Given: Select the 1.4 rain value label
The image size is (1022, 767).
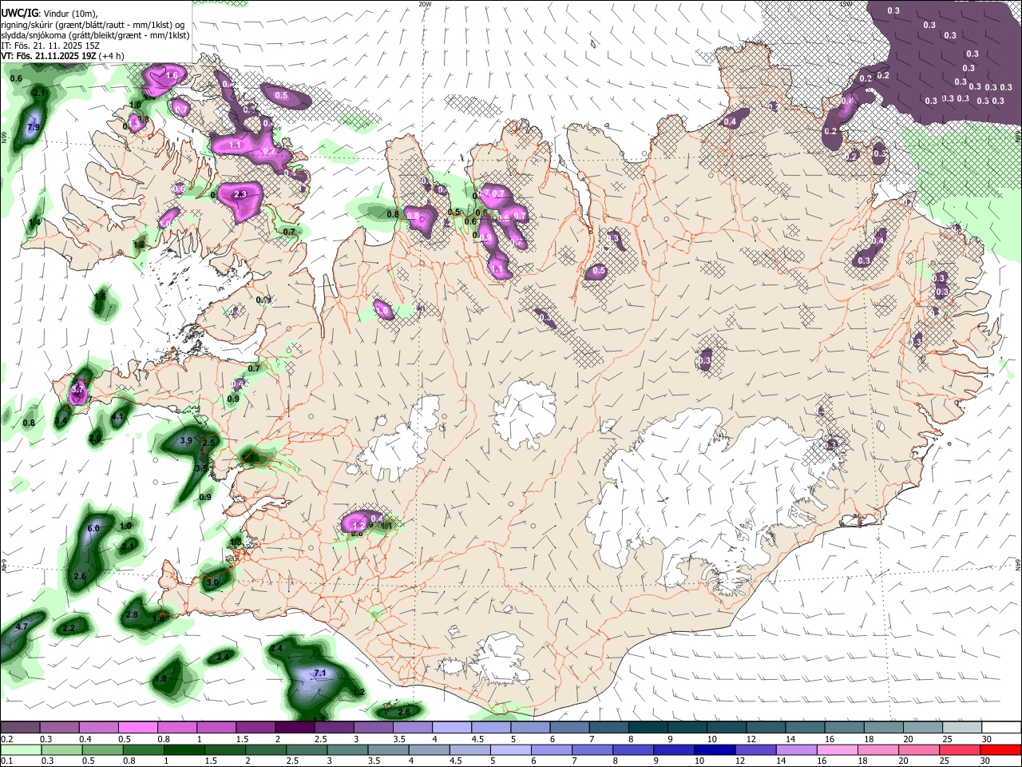Looking at the screenshot, I should click(34, 222).
